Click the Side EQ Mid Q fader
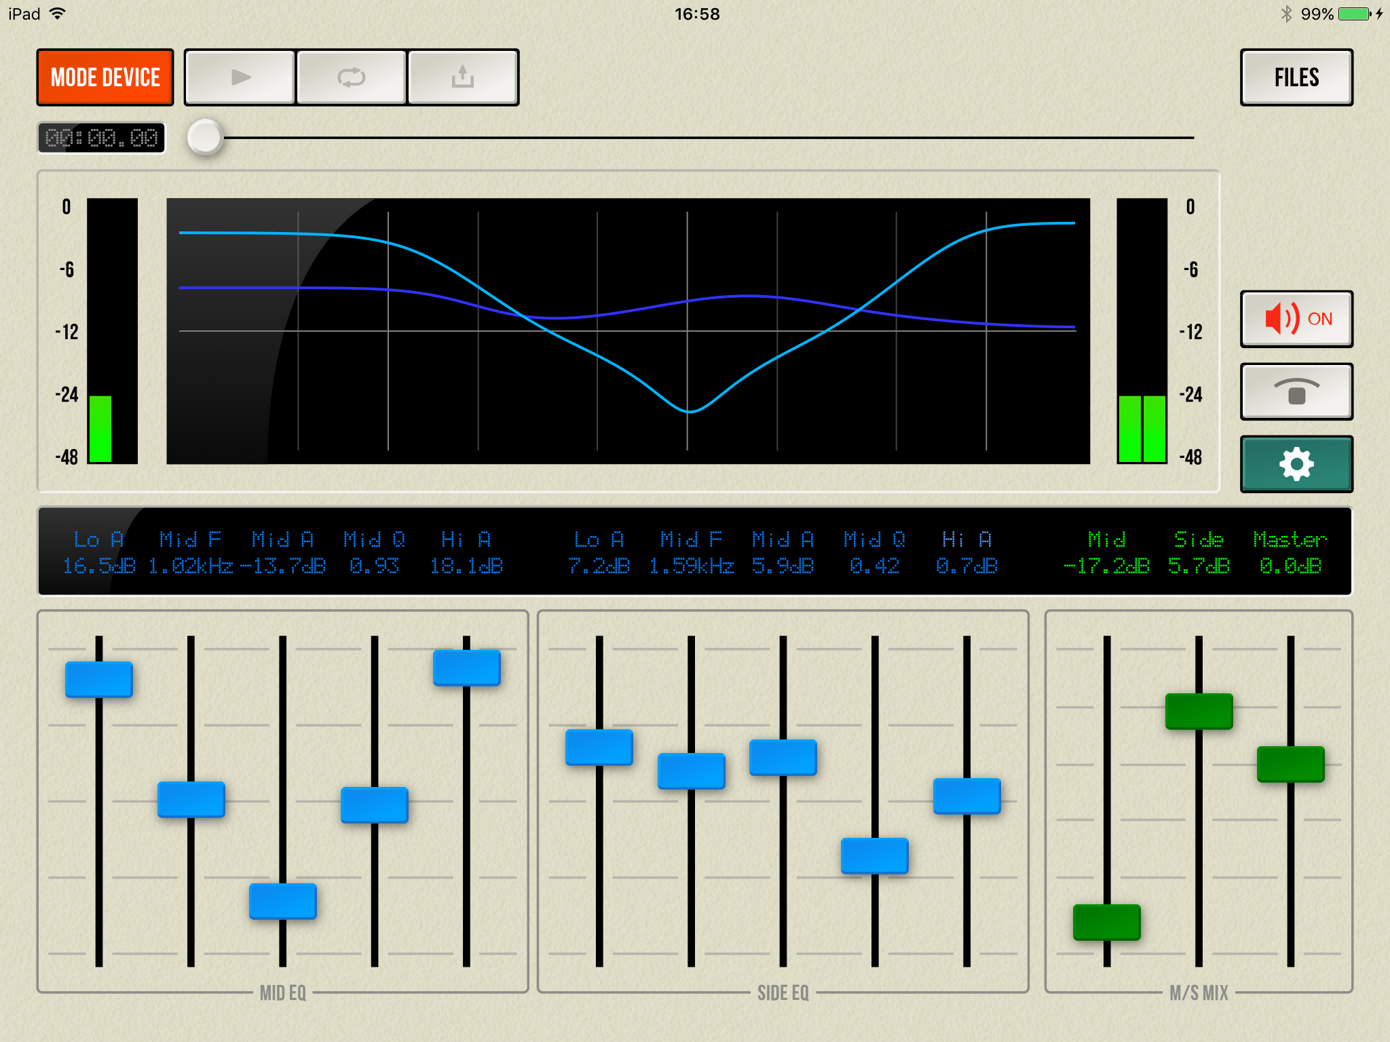The image size is (1390, 1042). pyautogui.click(x=875, y=855)
